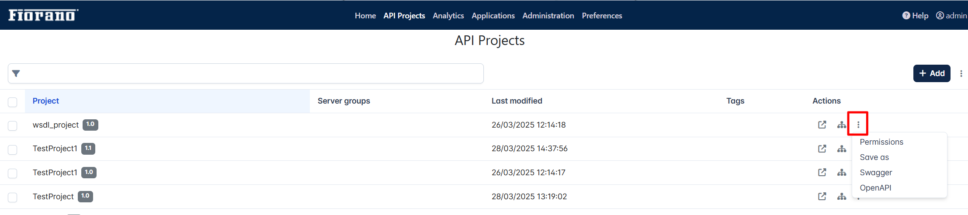
Task: Choose Save as in the actions menu
Action: pyautogui.click(x=874, y=157)
